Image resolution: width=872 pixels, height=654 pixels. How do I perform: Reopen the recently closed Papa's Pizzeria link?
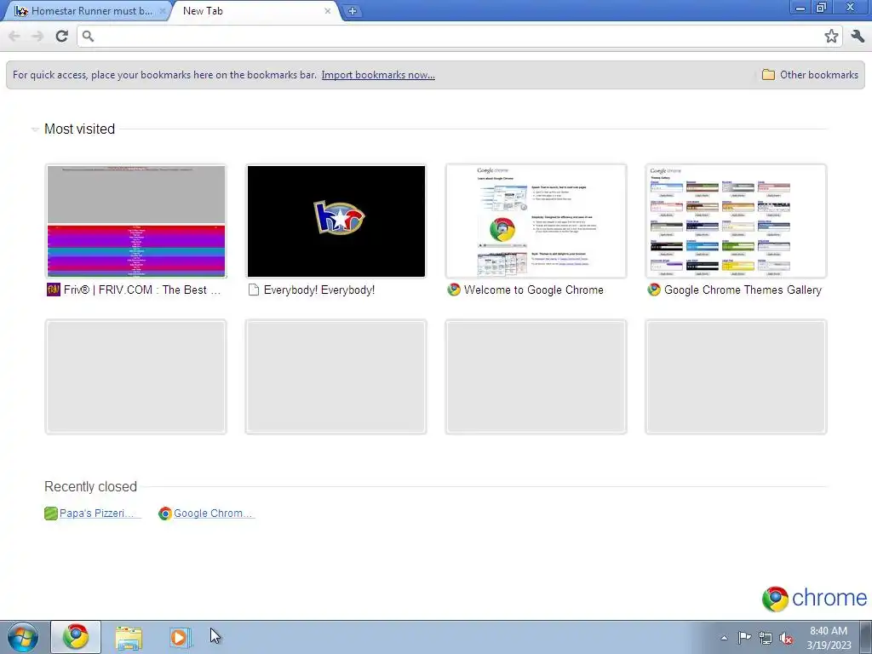[97, 513]
